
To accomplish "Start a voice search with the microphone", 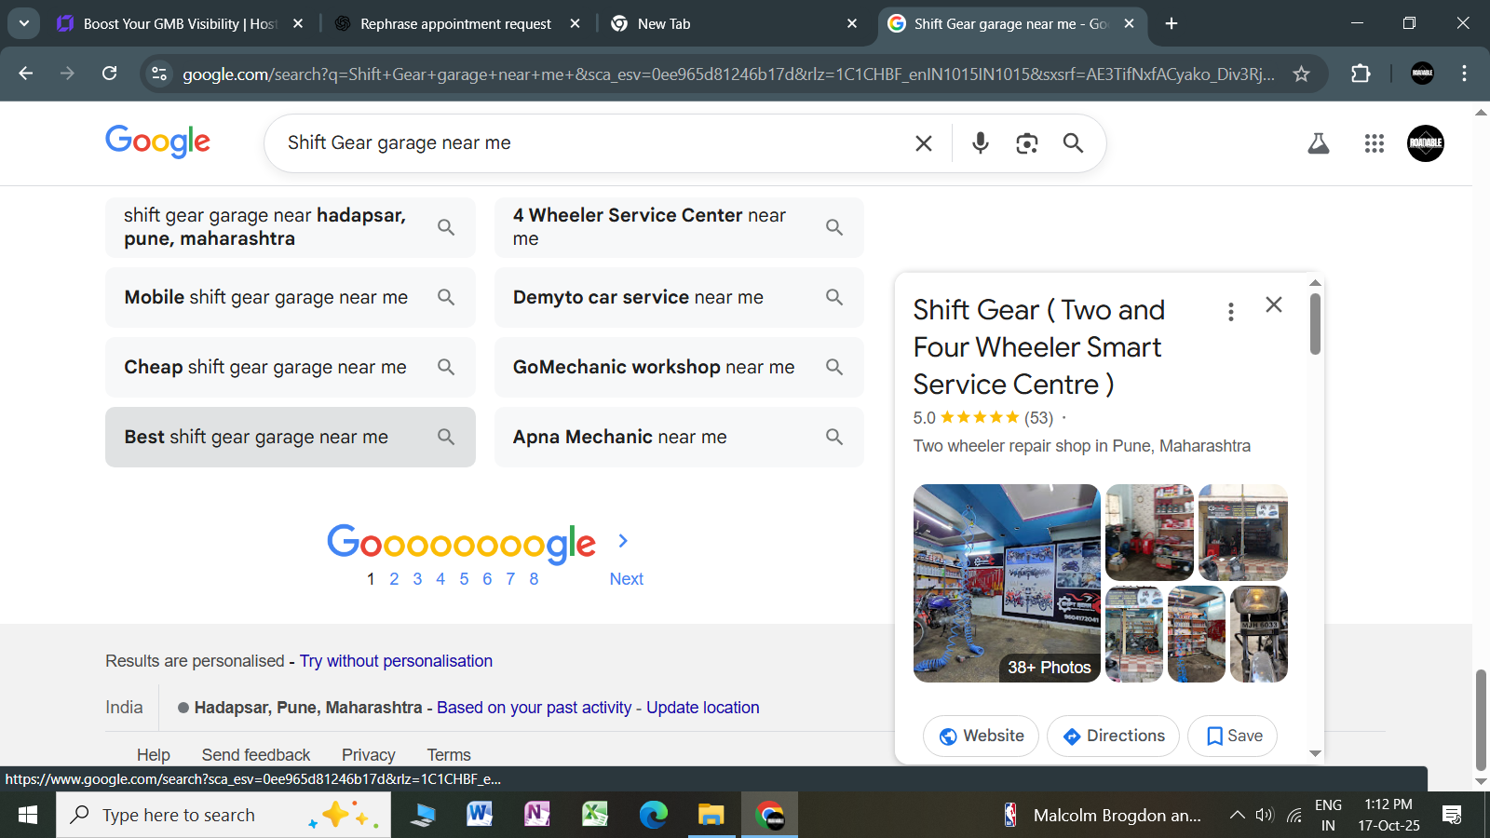I will [x=980, y=143].
